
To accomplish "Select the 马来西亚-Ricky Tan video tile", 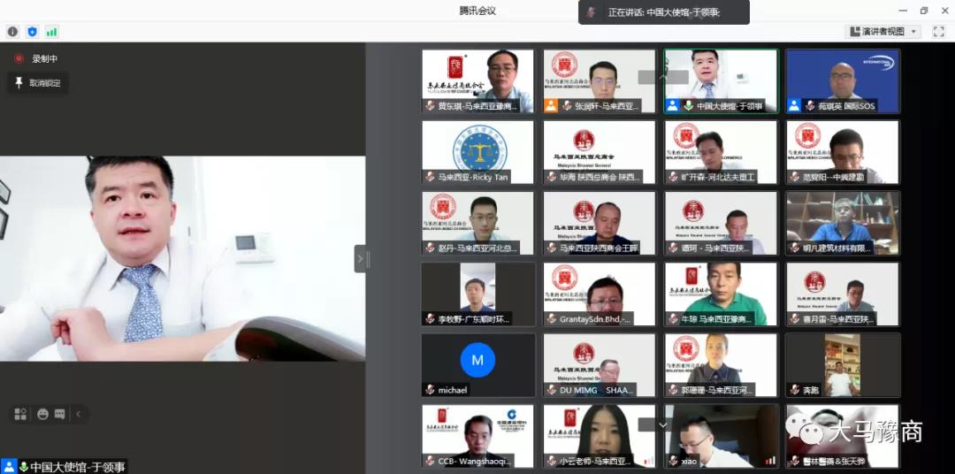I will click(x=477, y=152).
